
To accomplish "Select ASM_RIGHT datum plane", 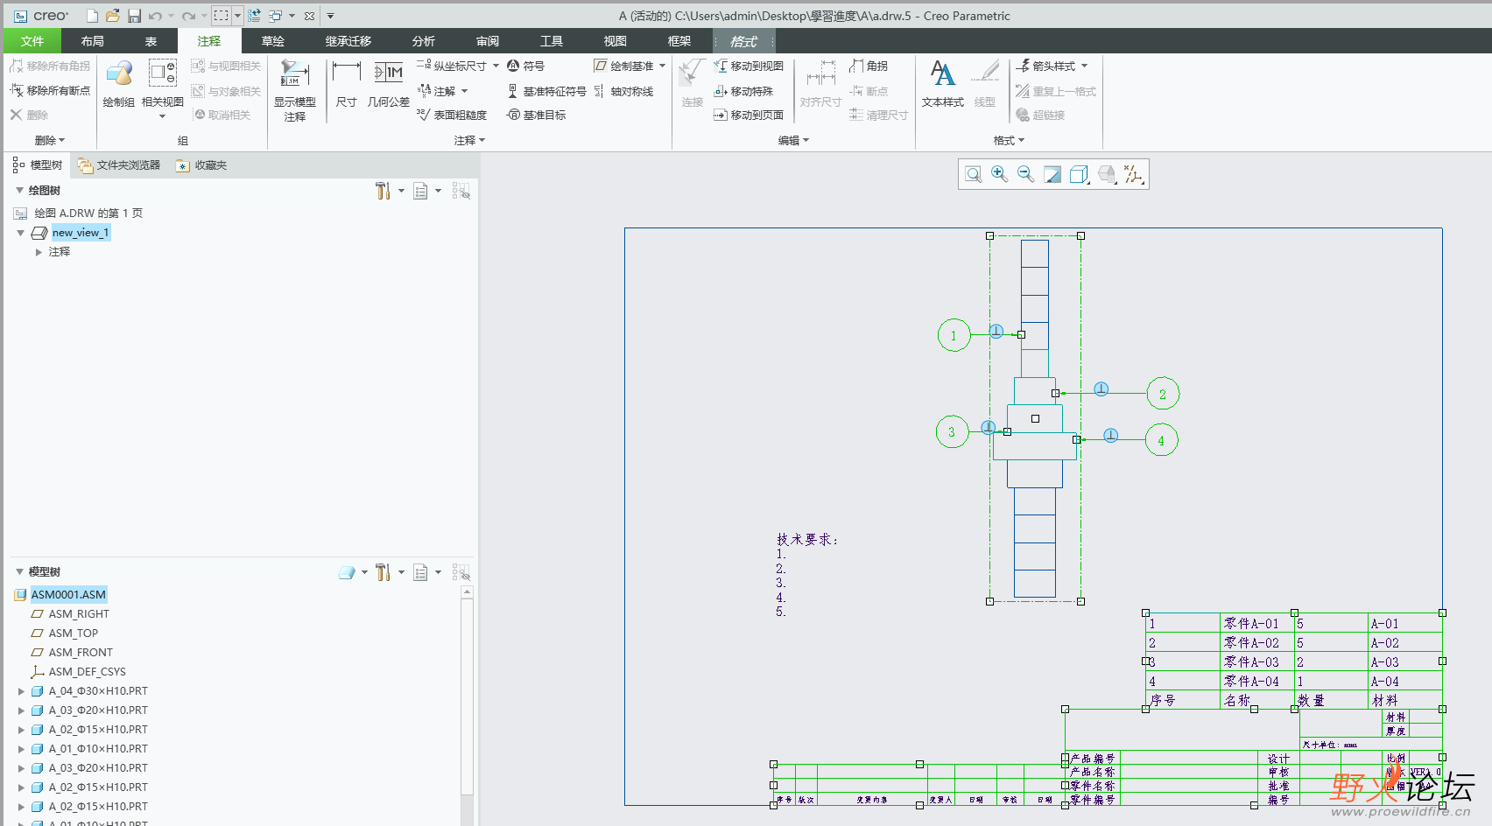I will click(x=79, y=614).
